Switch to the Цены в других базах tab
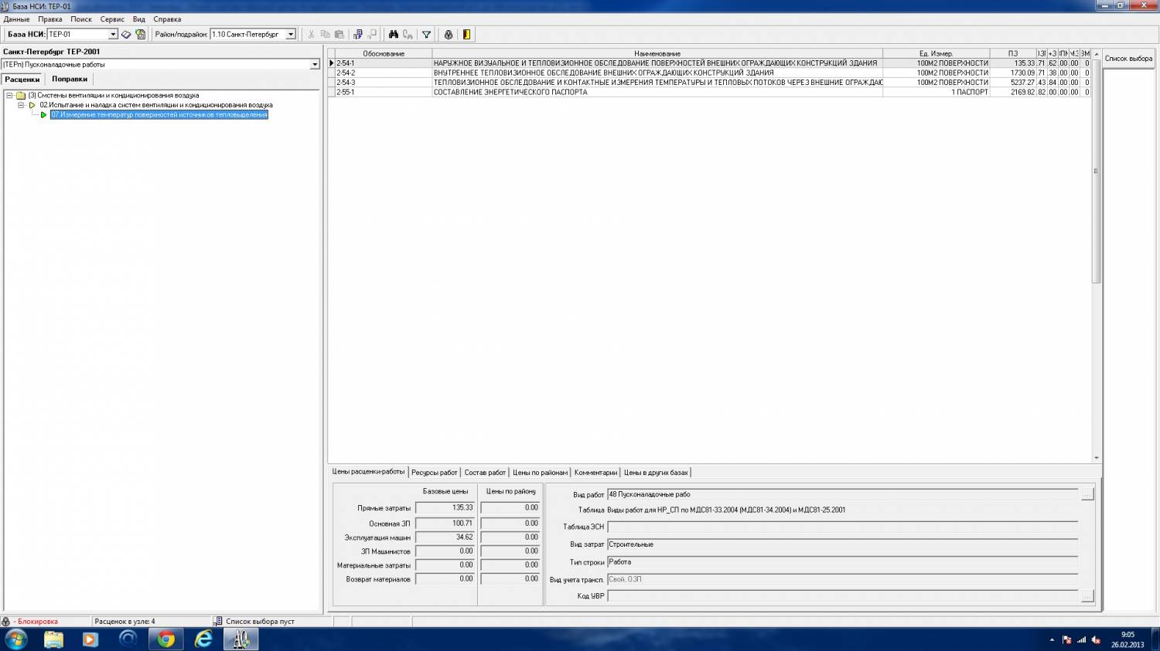This screenshot has width=1160, height=651. coord(656,473)
